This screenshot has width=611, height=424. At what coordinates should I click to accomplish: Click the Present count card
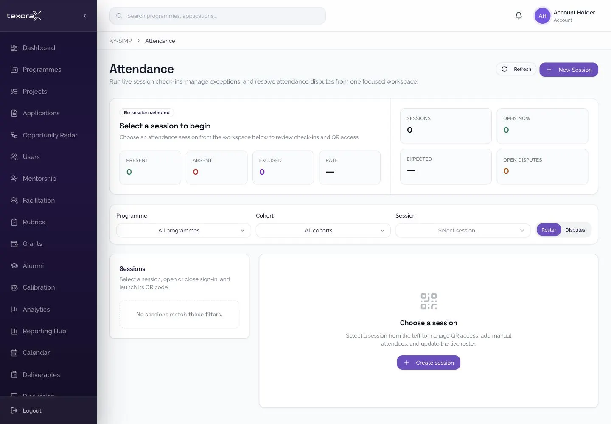coord(150,167)
